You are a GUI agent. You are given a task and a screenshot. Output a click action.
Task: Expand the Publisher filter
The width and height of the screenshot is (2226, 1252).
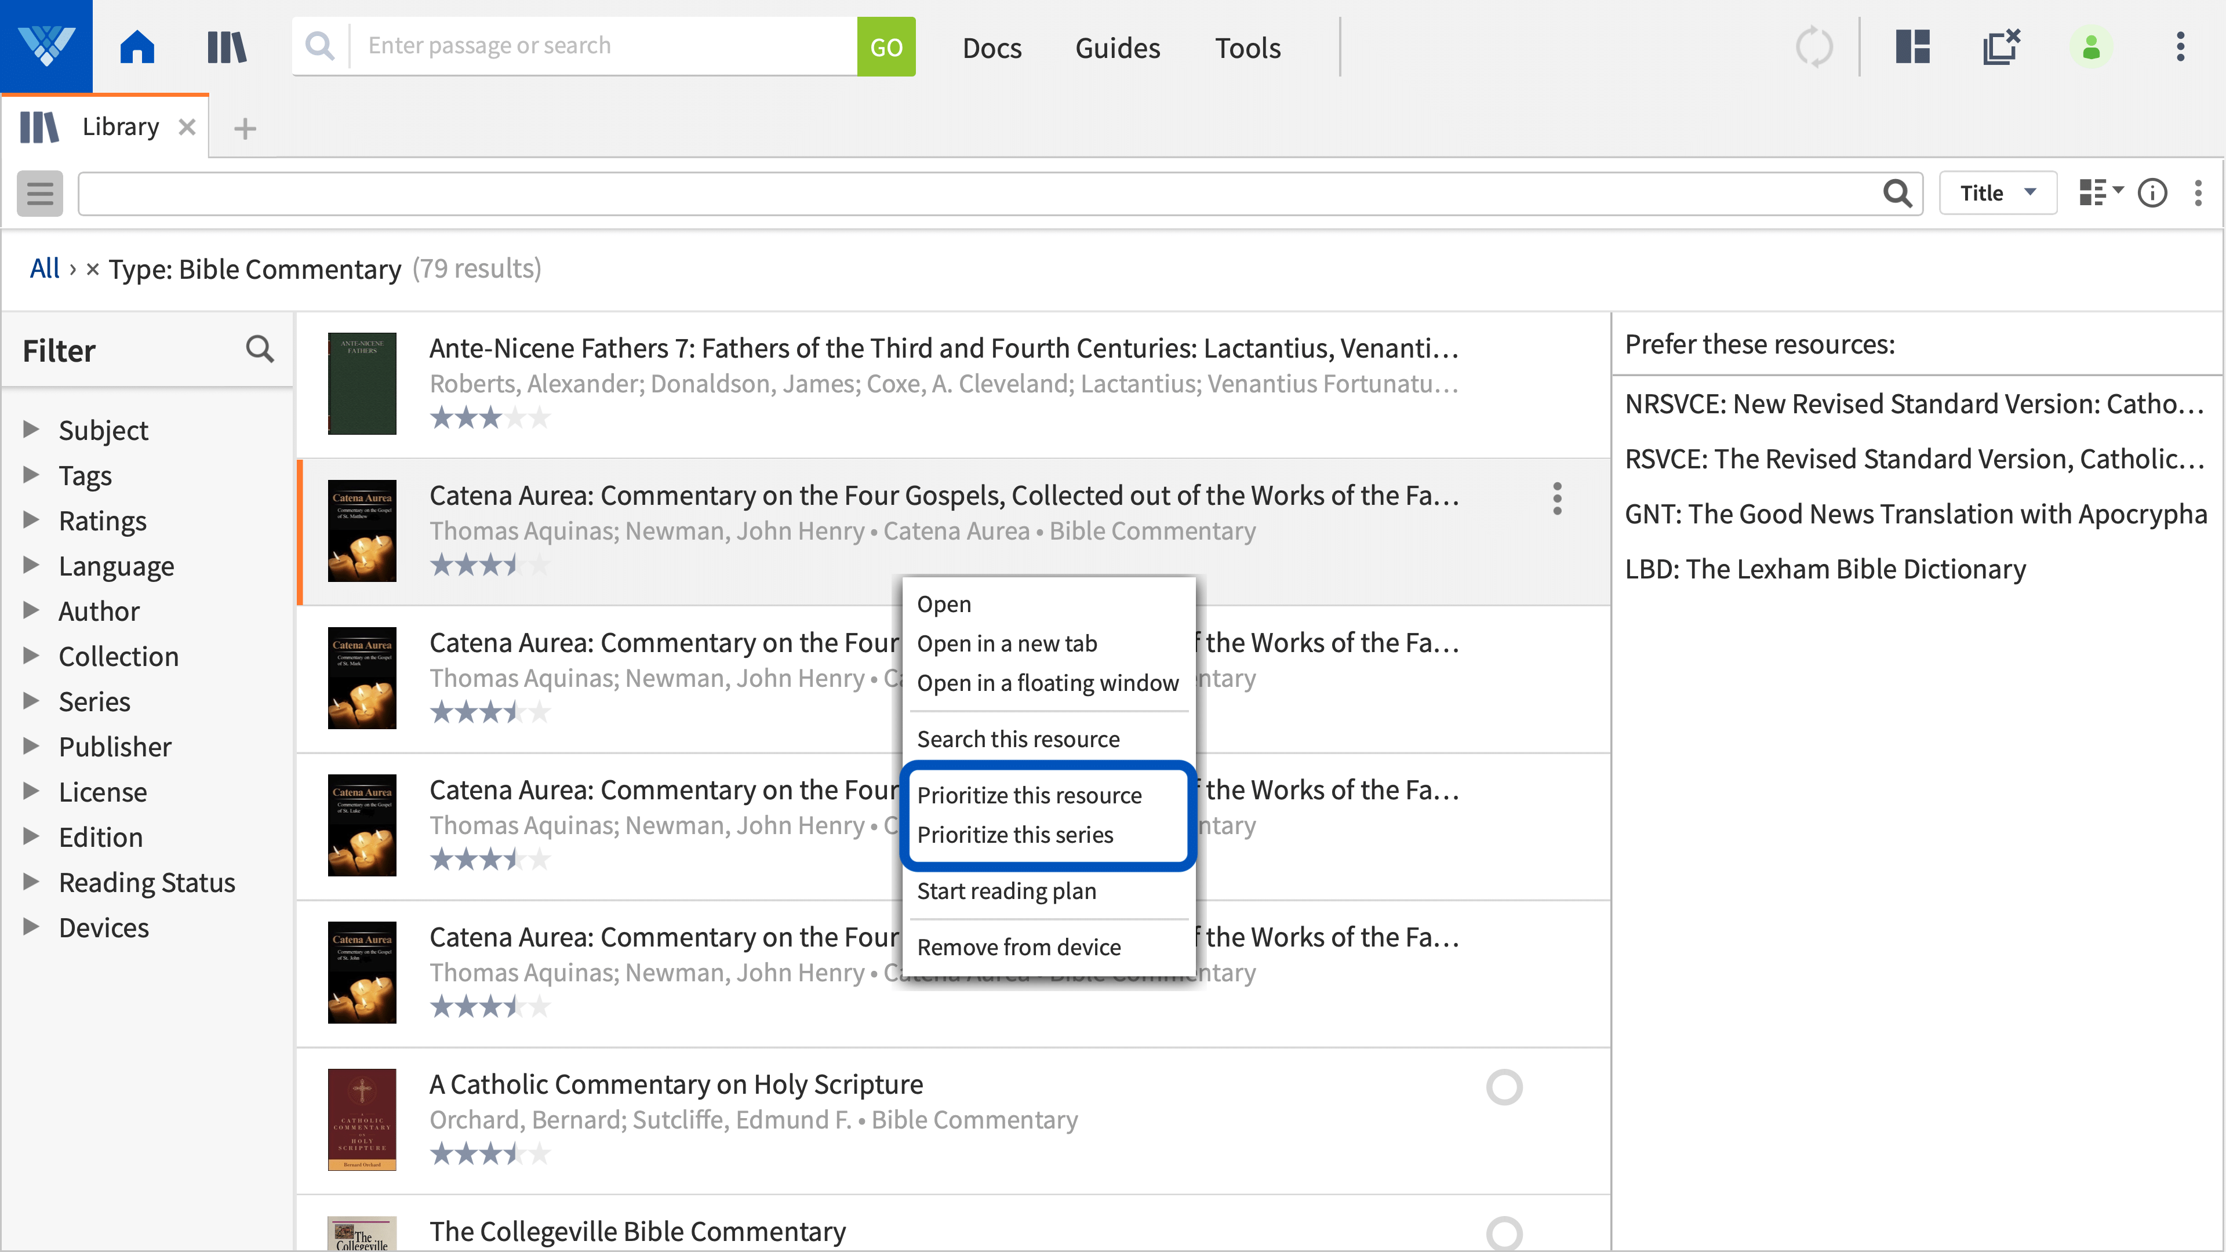31,745
